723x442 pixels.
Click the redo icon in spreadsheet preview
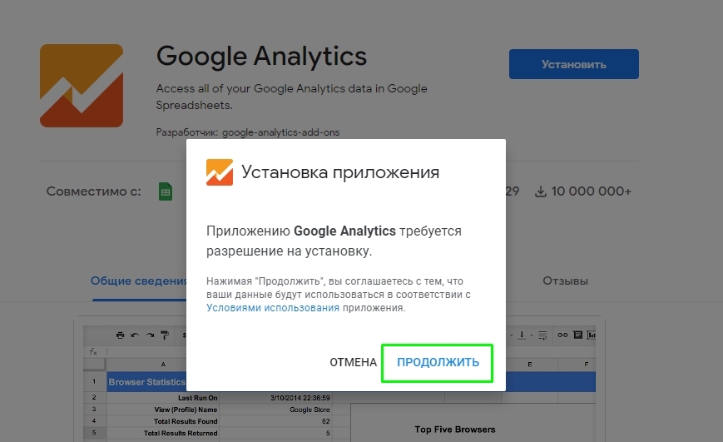coord(150,335)
